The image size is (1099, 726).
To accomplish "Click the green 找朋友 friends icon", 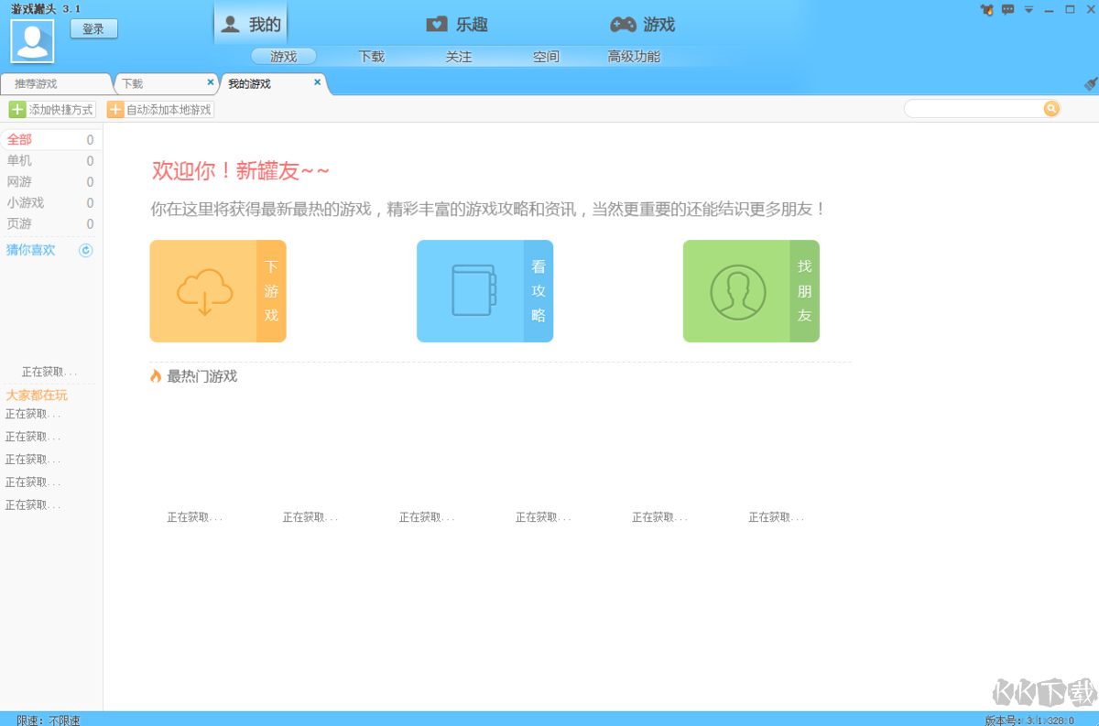I will (737, 291).
